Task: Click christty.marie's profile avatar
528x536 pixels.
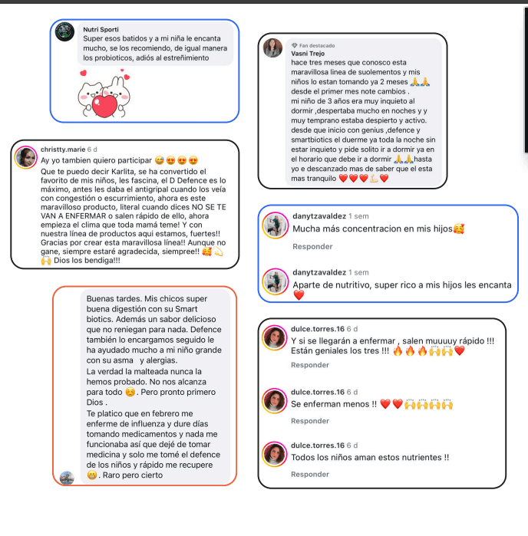Action: [25, 157]
